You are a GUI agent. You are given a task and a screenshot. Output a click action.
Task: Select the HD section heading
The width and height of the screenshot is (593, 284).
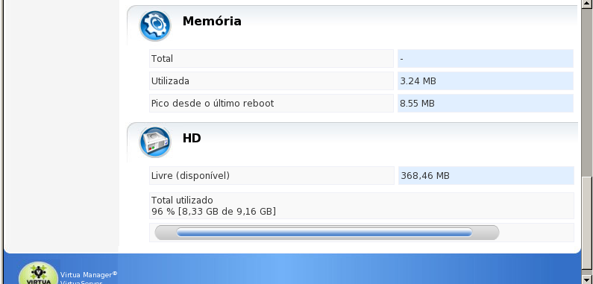coord(192,138)
